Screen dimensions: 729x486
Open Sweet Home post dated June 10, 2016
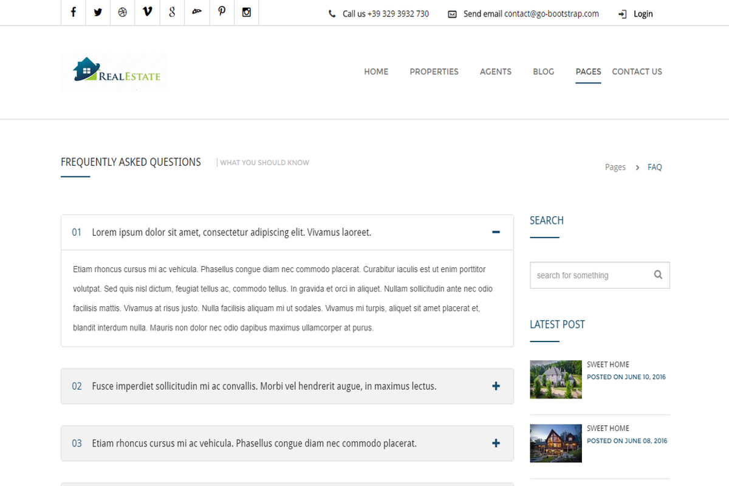[607, 364]
